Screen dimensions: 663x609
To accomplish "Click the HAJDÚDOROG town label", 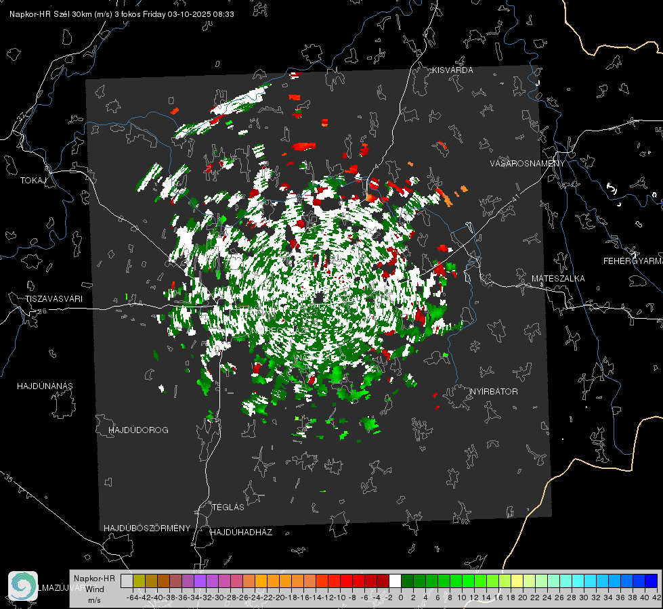I will 138,430.
